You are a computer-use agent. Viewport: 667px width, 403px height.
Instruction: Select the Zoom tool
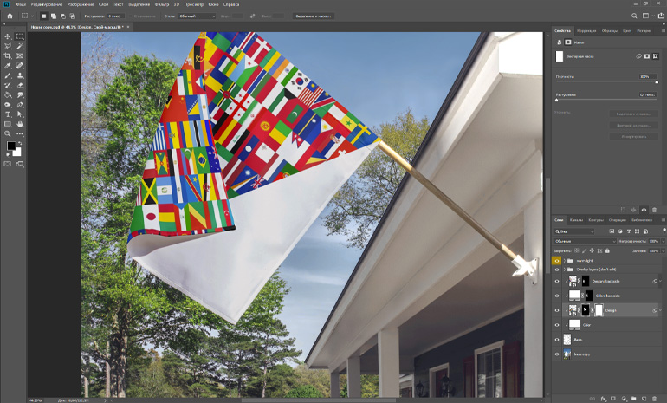point(8,134)
